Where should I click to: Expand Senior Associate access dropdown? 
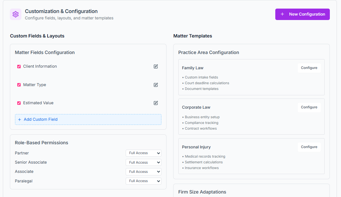tap(143, 162)
